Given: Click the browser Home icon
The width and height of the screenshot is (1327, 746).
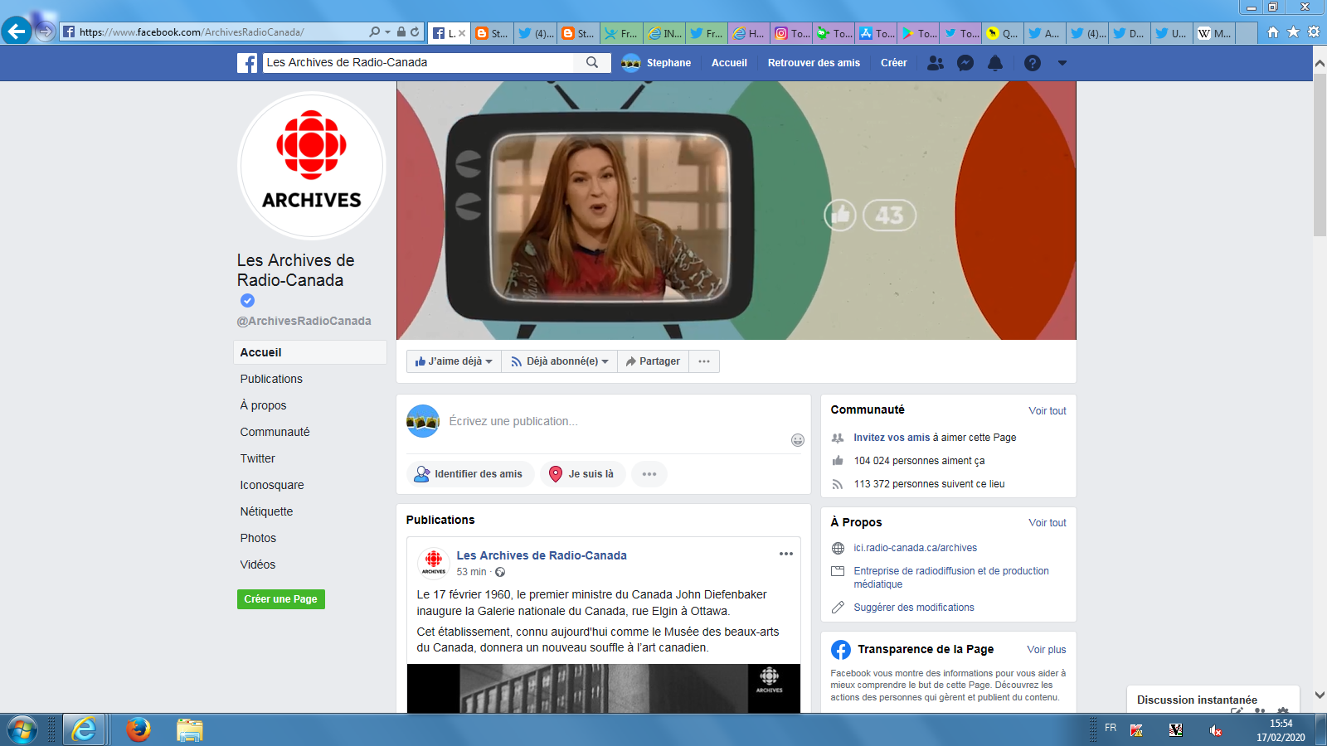Looking at the screenshot, I should 1273,32.
